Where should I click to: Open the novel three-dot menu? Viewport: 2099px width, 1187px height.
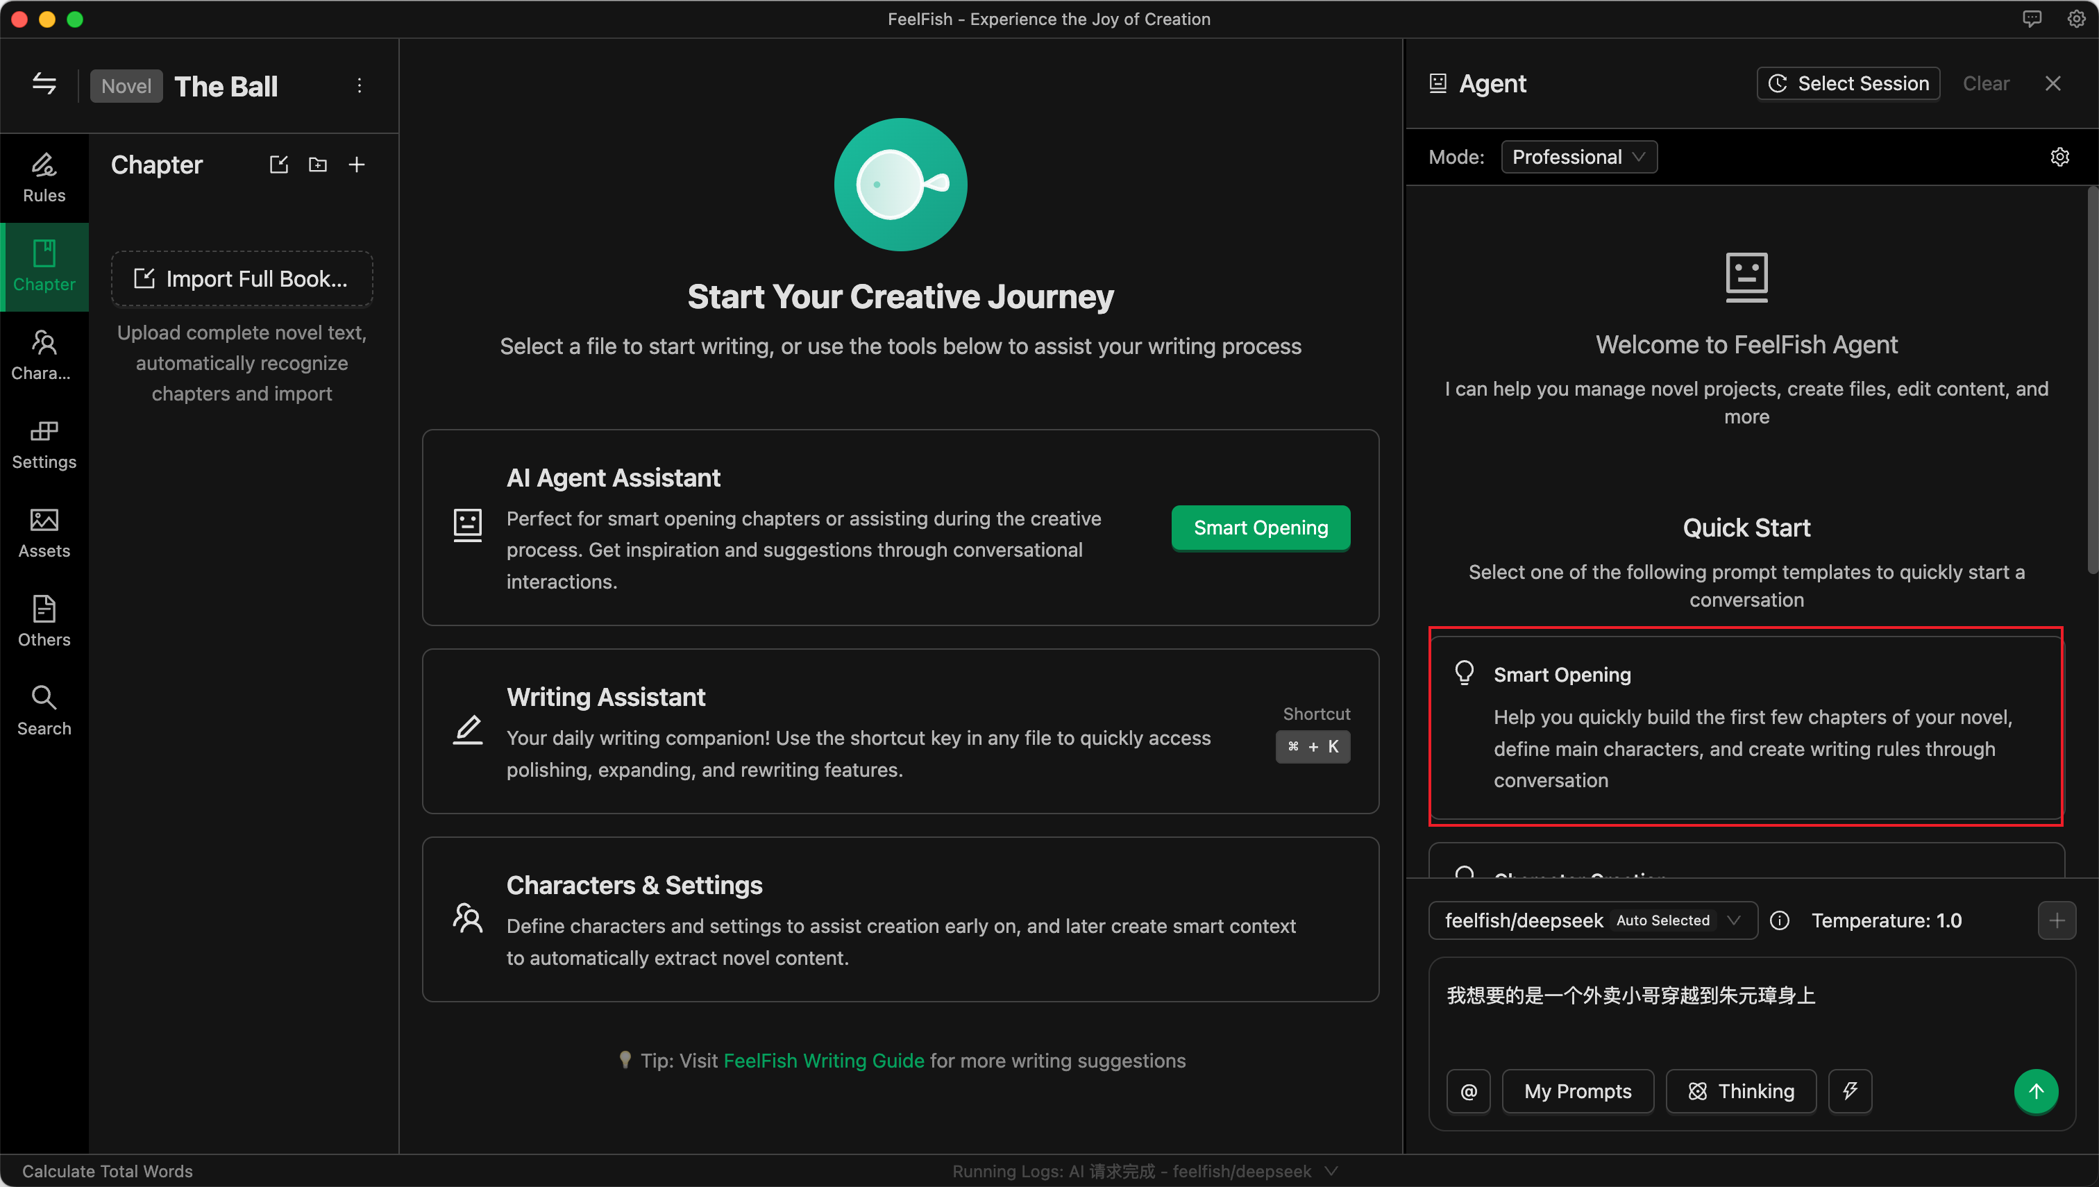point(360,85)
